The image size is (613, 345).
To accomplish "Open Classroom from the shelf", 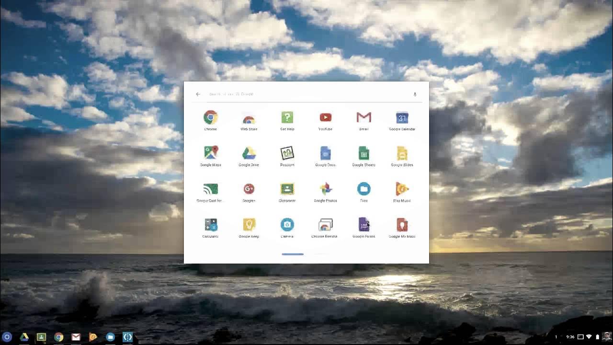I will click(41, 337).
